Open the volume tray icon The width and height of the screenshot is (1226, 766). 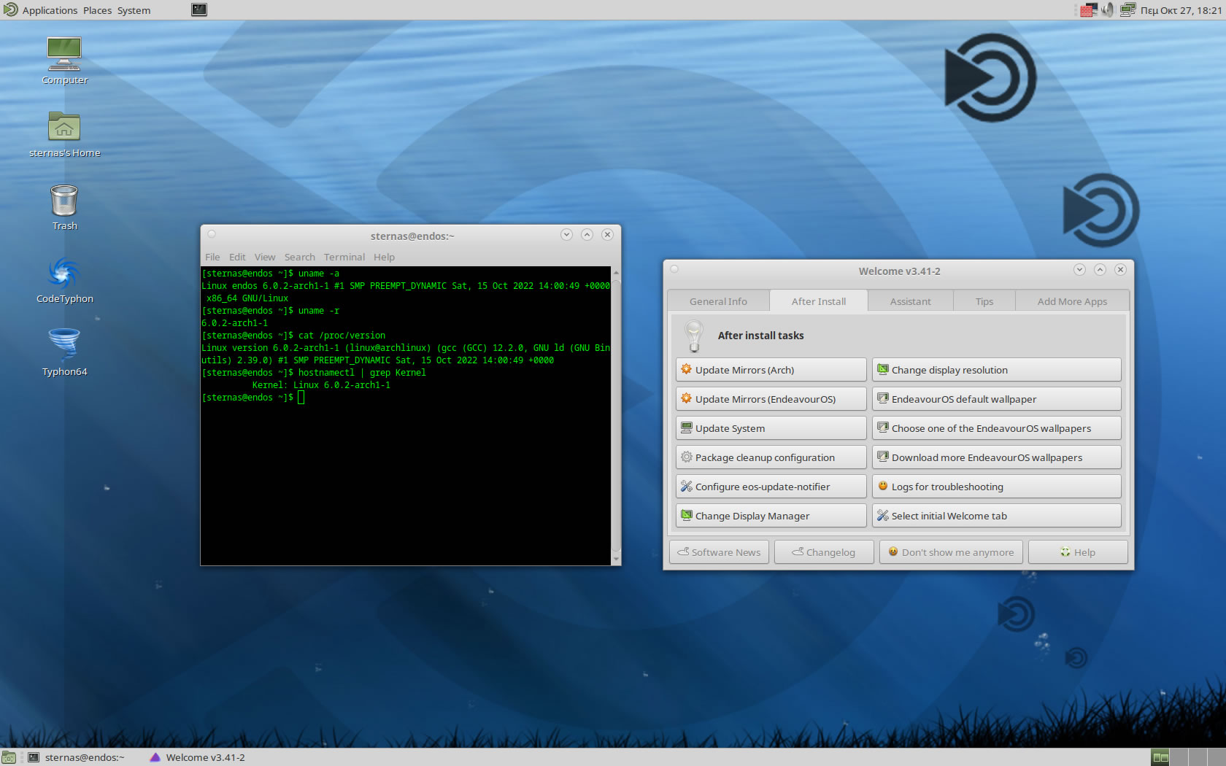pos(1108,9)
